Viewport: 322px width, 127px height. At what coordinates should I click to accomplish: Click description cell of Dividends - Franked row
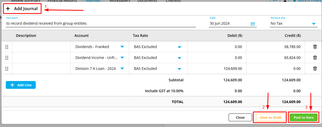click(x=41, y=47)
